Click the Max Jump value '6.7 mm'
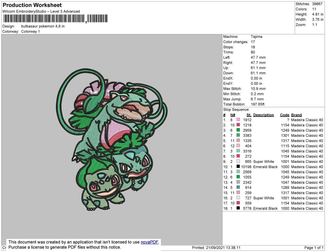326x252 pixels. tap(257, 99)
